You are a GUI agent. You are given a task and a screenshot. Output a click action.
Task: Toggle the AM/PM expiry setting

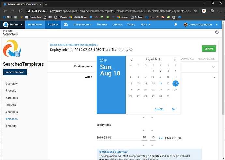pyautogui.click(x=161, y=138)
